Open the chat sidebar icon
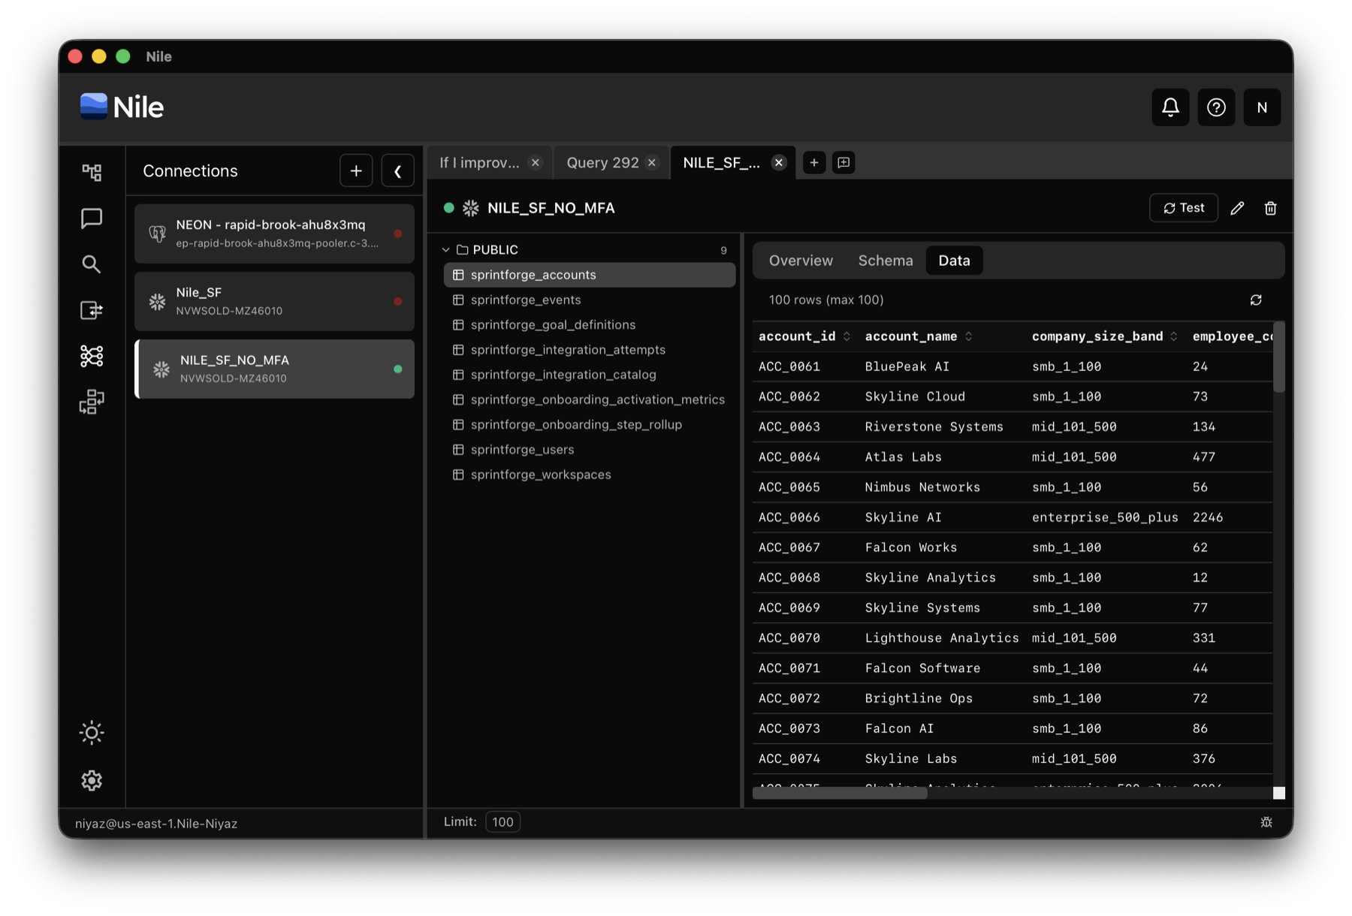Screen dimensions: 1352x916 (x=92, y=218)
